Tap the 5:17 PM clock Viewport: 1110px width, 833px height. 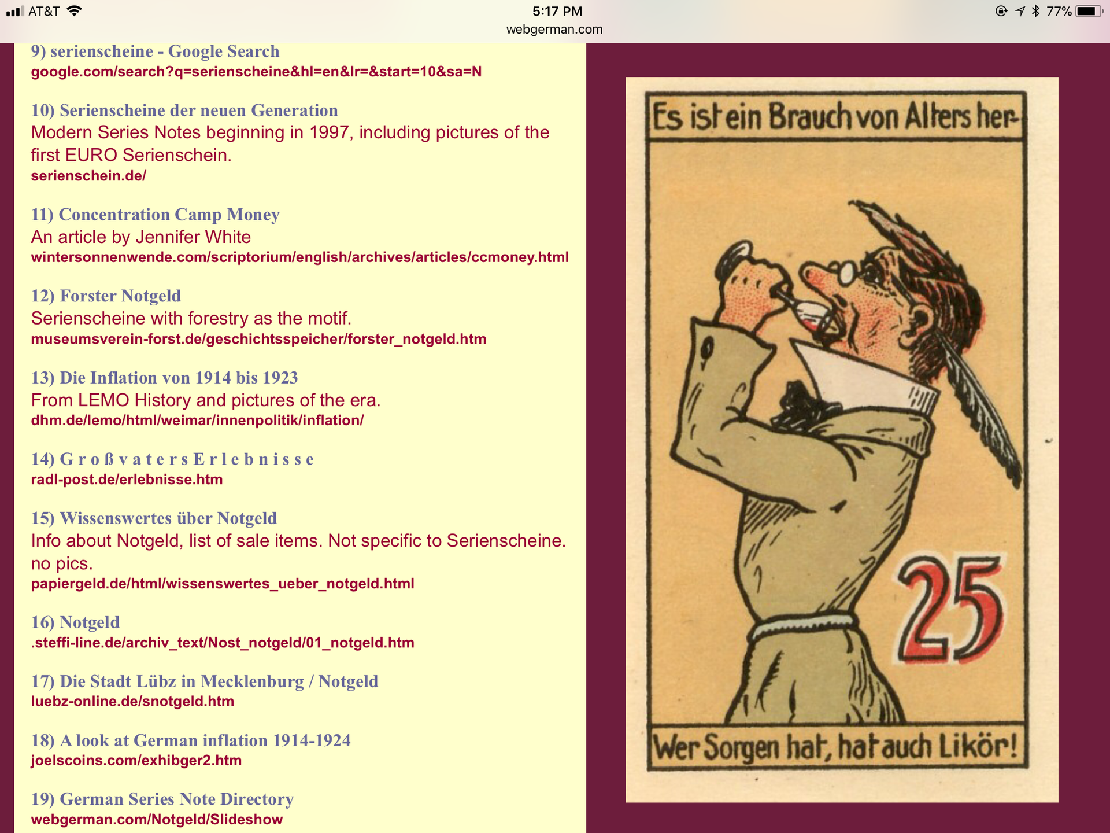click(x=557, y=11)
